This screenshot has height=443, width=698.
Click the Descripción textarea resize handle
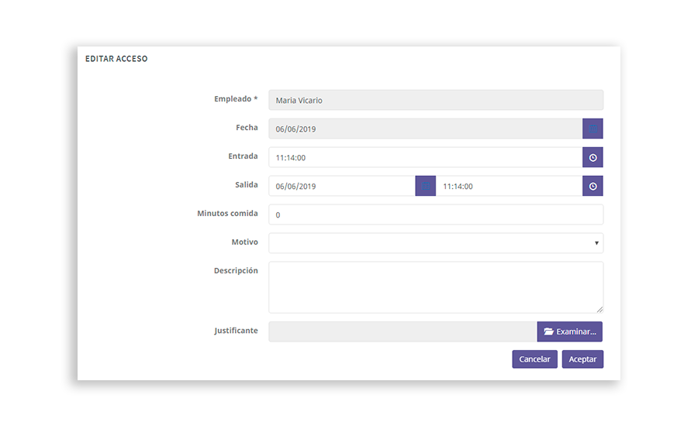(x=599, y=309)
